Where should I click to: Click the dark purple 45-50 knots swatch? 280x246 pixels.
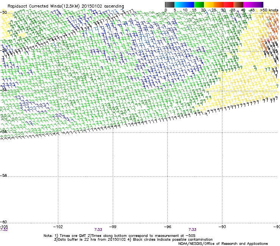click(258, 5)
